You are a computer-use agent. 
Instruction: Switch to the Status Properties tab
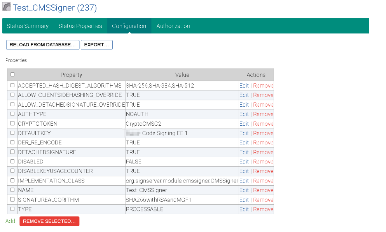coord(80,26)
